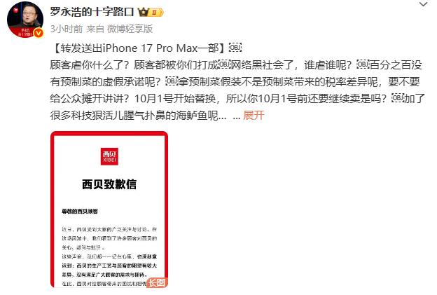Click the red 西贝 XIBEI logo in image
The width and height of the screenshot is (437, 295).
pyautogui.click(x=109, y=156)
